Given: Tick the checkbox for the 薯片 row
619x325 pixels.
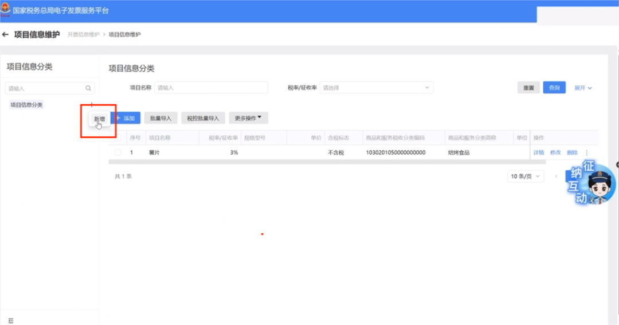Looking at the screenshot, I should (117, 152).
